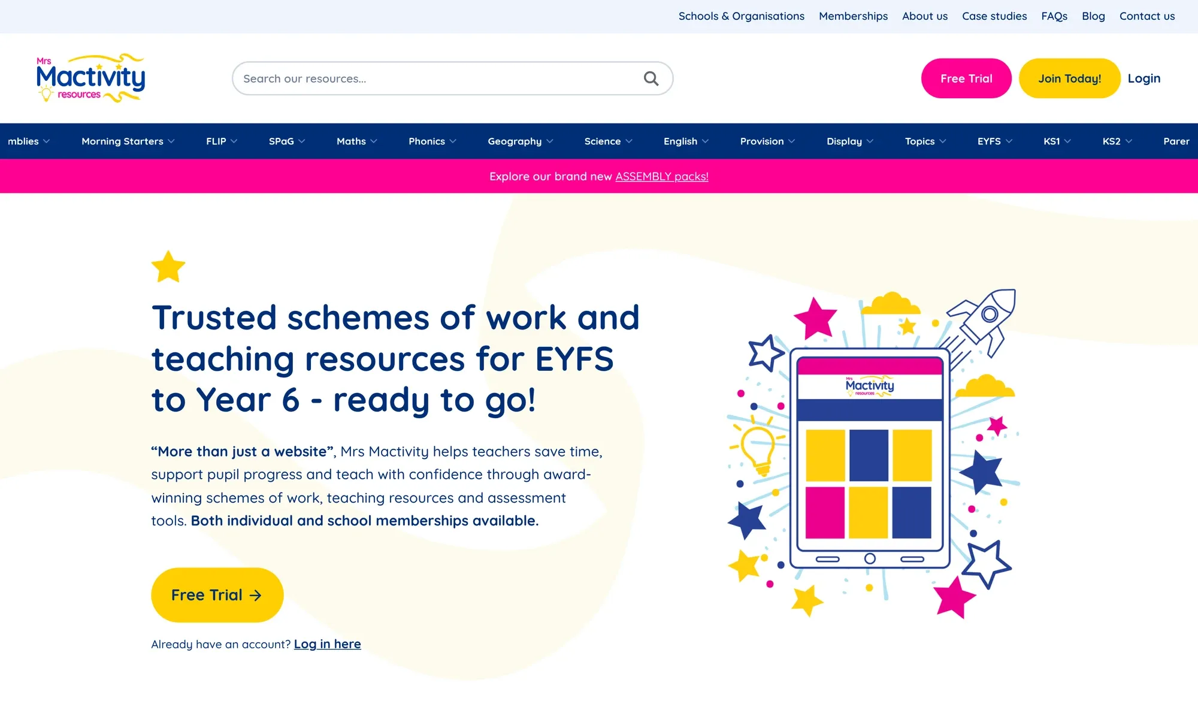This screenshot has width=1198, height=713.
Task: Expand the EYFS dropdown
Action: click(x=995, y=141)
